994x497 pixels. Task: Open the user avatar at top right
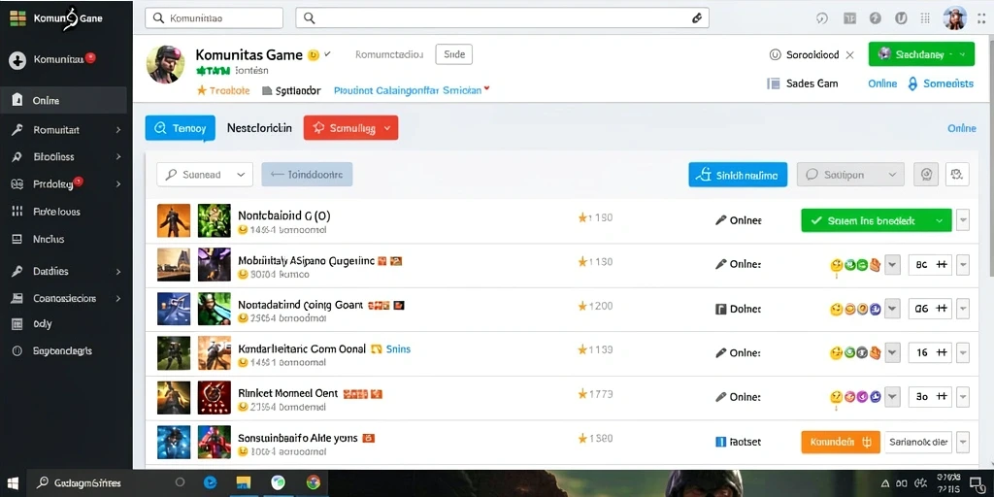coord(955,17)
